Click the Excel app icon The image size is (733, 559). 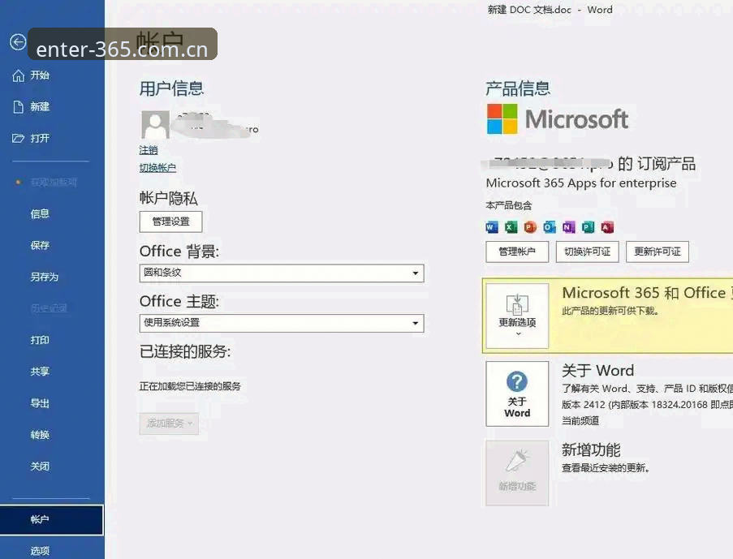[x=511, y=227]
